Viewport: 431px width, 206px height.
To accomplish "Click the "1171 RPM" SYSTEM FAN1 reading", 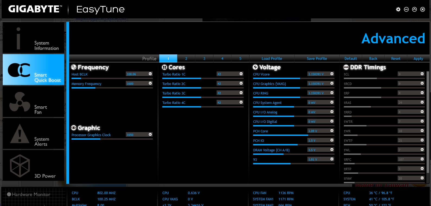I will coord(286,199).
